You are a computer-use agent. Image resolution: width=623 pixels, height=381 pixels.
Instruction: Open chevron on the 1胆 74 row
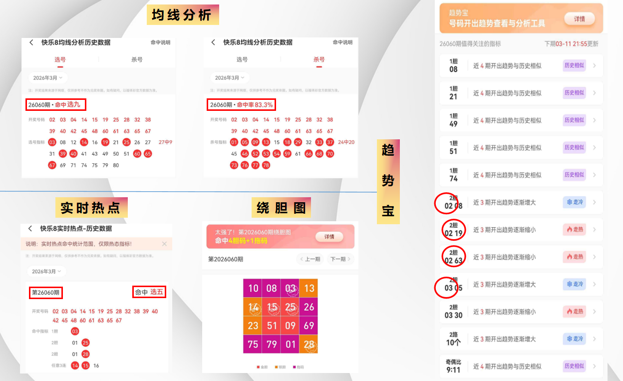tap(595, 175)
